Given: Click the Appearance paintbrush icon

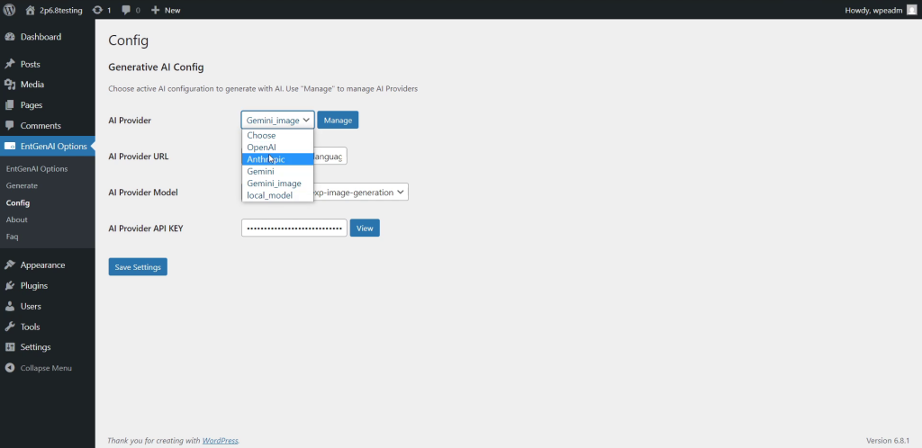Looking at the screenshot, I should click(10, 264).
